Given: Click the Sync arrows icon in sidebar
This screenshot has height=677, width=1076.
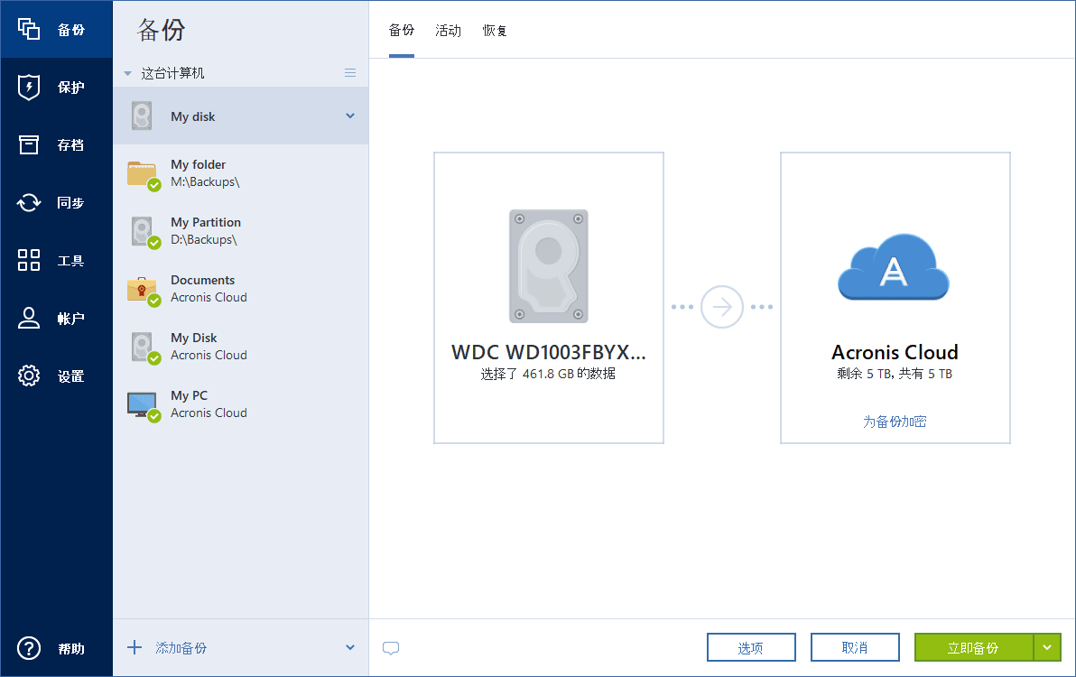Looking at the screenshot, I should (30, 203).
